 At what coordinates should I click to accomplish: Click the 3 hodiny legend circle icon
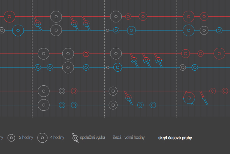pos(12,137)
